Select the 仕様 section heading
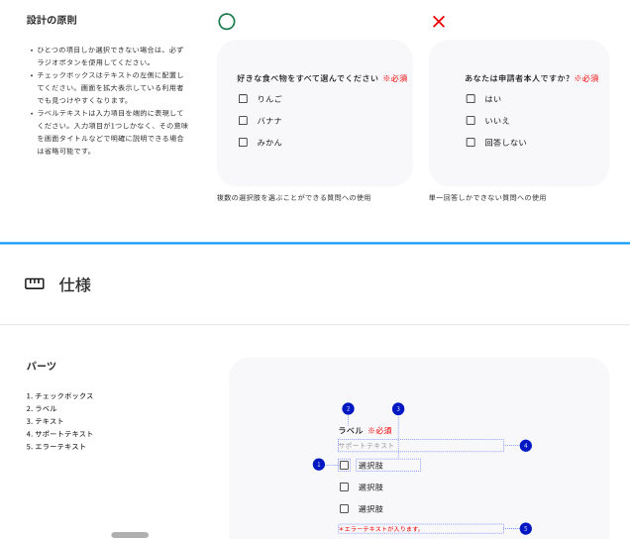630x539 pixels. [x=75, y=284]
